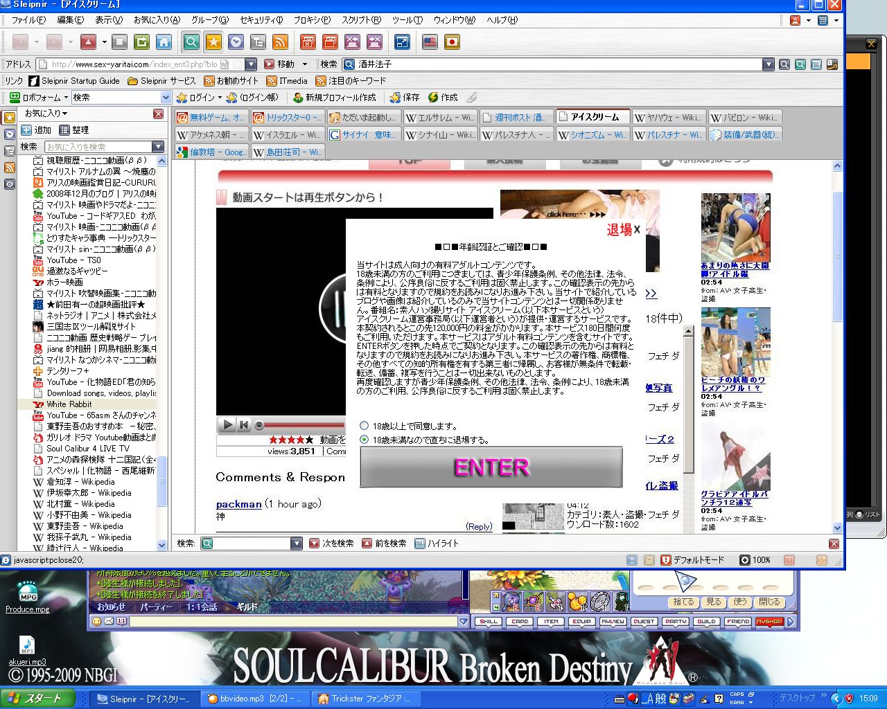The width and height of the screenshot is (887, 709).
Task: Click the (Reply) link
Action: click(479, 527)
